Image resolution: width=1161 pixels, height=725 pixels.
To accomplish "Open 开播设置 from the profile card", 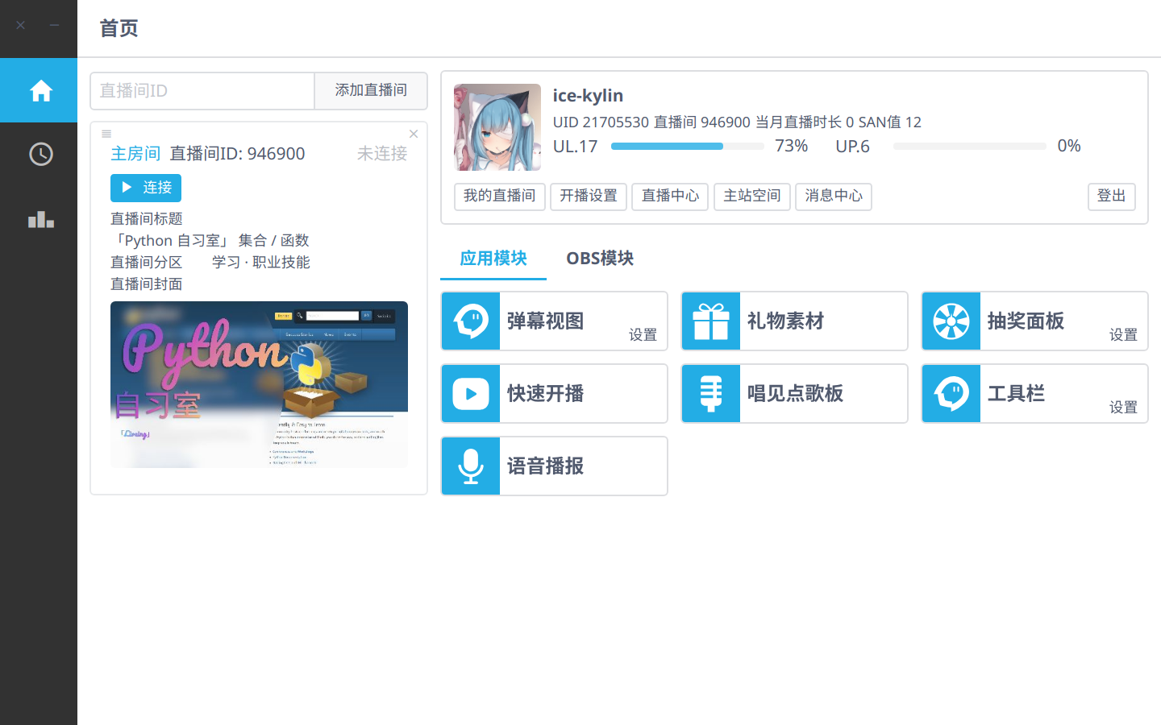I will coord(588,196).
